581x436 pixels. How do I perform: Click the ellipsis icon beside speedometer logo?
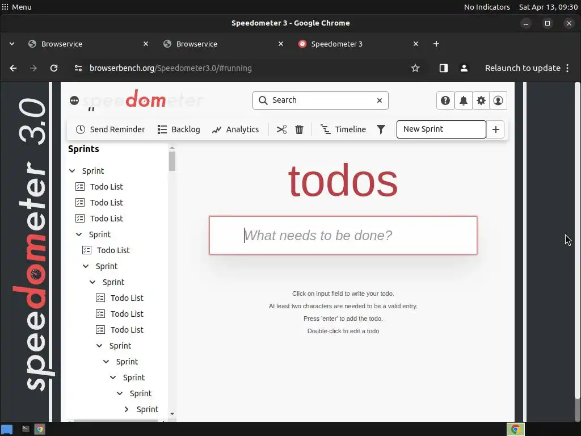coord(74,100)
